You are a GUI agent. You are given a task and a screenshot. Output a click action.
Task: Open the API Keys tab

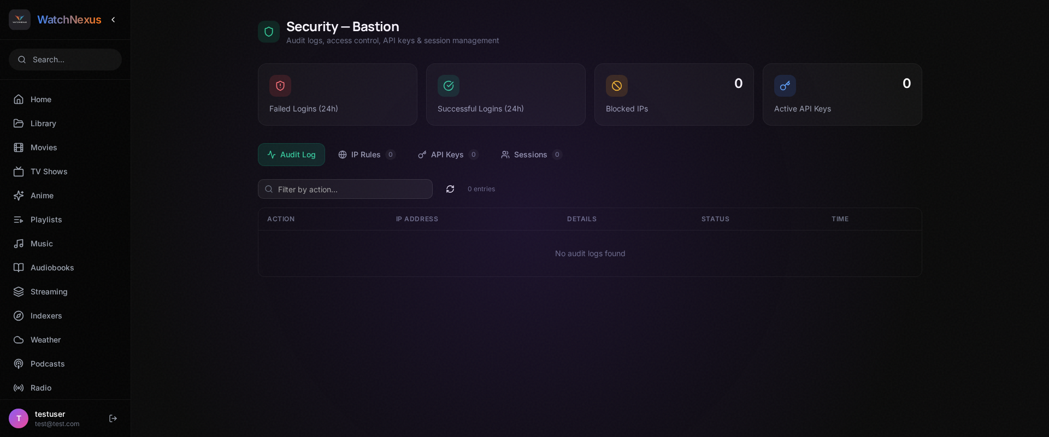point(447,155)
